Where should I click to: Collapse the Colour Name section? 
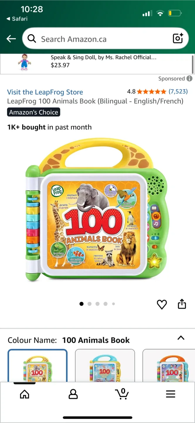point(181,338)
